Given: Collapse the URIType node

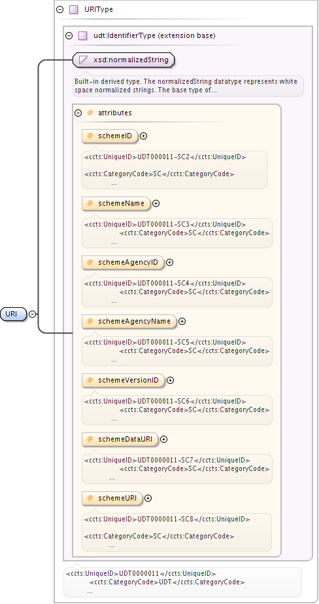Looking at the screenshot, I should click(59, 10).
